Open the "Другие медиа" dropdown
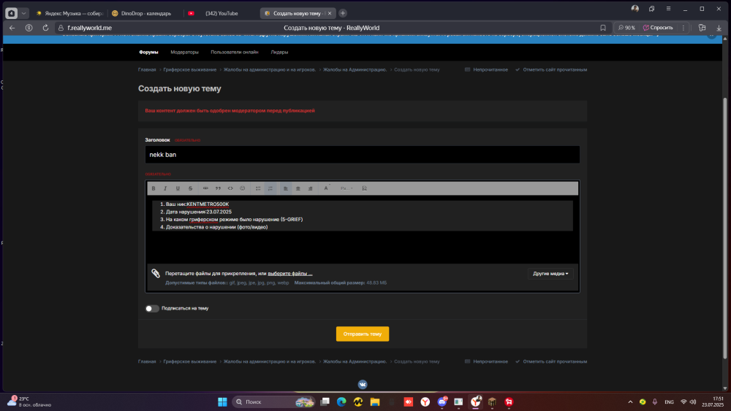 550,274
